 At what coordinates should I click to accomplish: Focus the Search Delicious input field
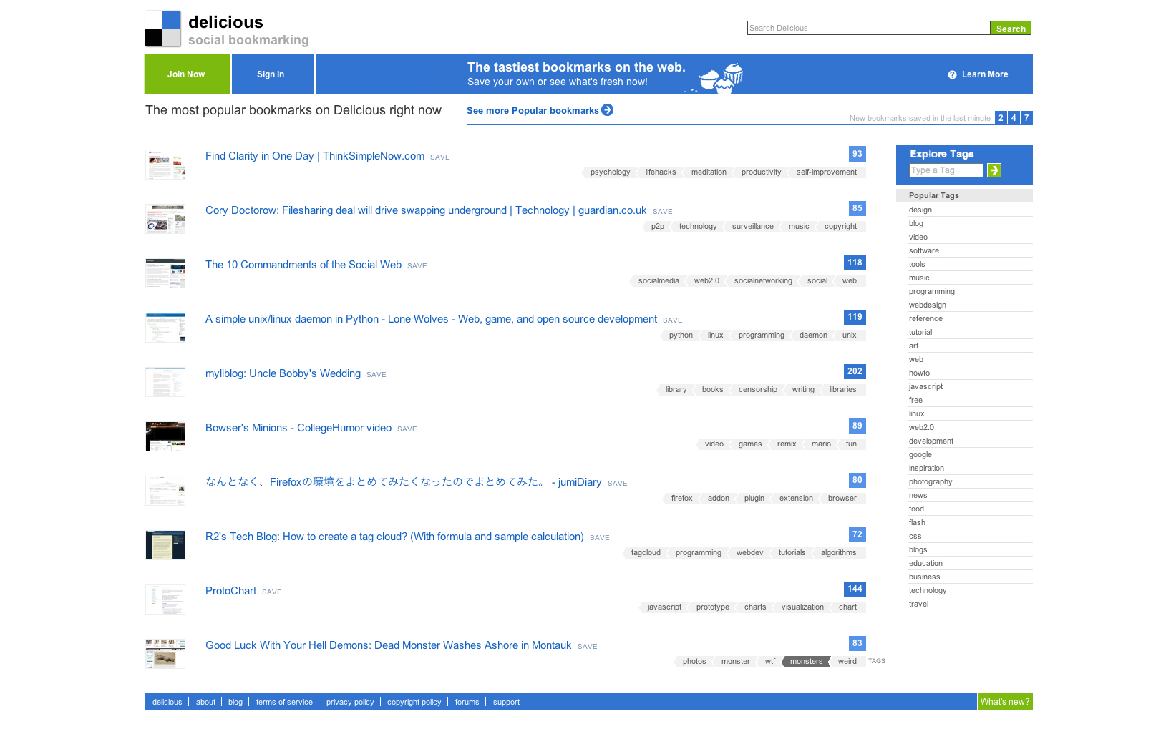pyautogui.click(x=868, y=28)
